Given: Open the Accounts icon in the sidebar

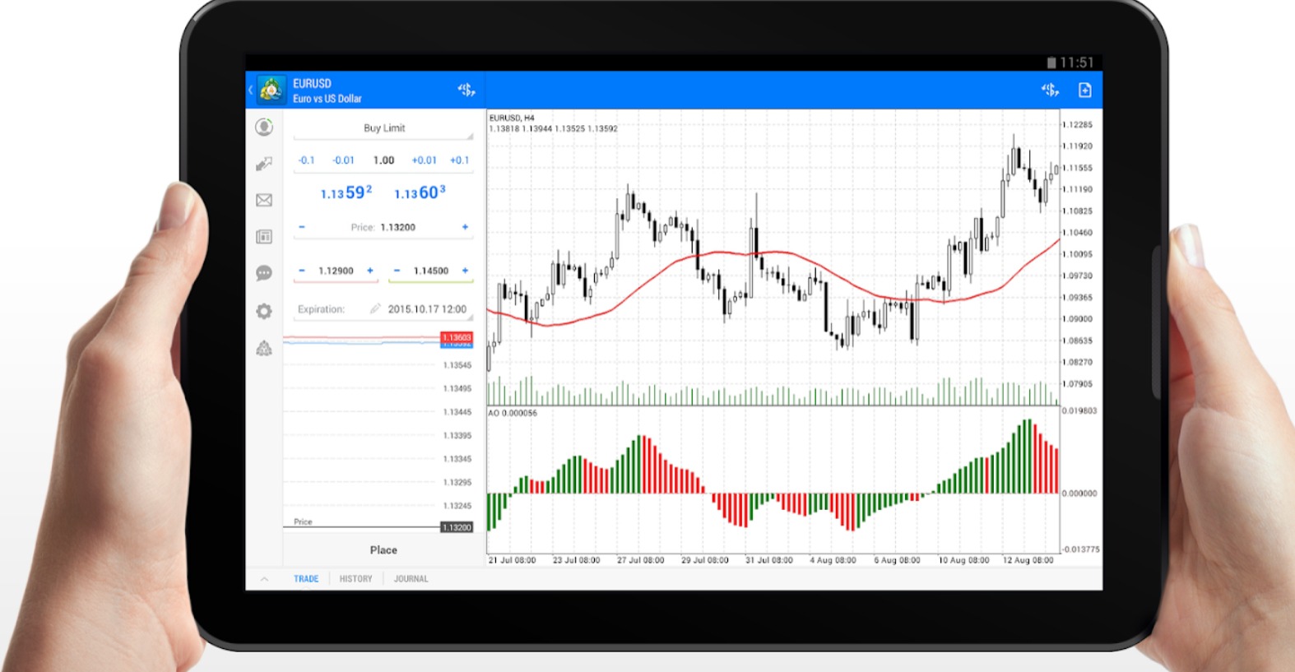Looking at the screenshot, I should (263, 127).
